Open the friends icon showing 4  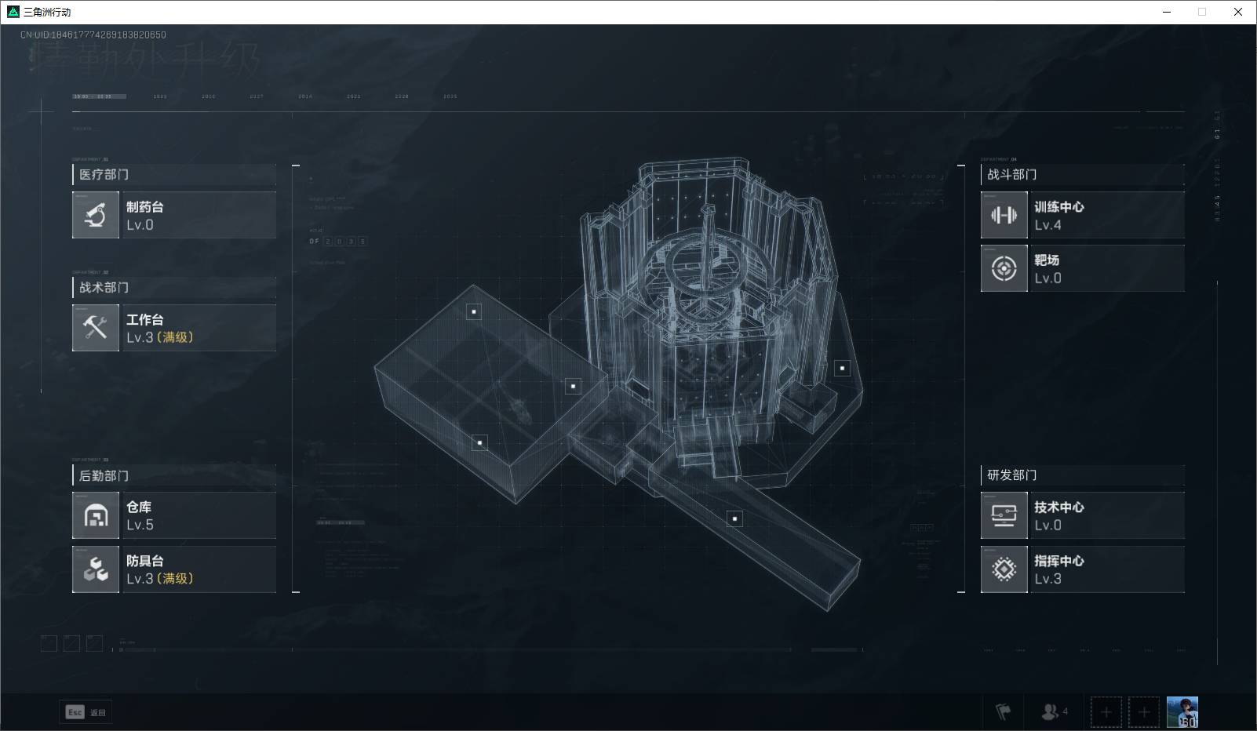pos(1054,712)
